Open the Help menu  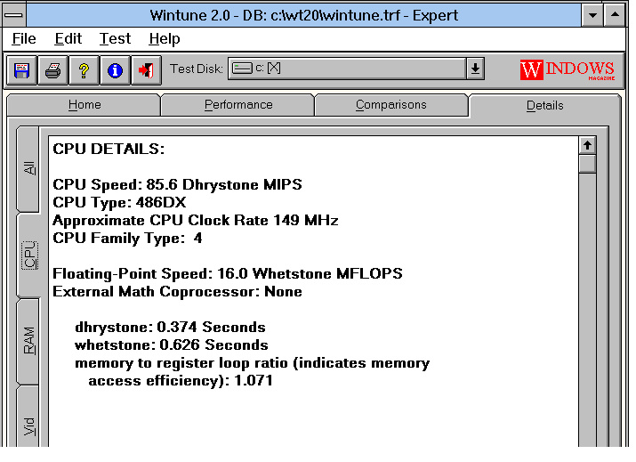pyautogui.click(x=165, y=38)
